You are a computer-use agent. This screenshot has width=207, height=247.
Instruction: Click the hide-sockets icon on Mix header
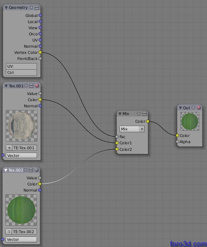[145, 113]
